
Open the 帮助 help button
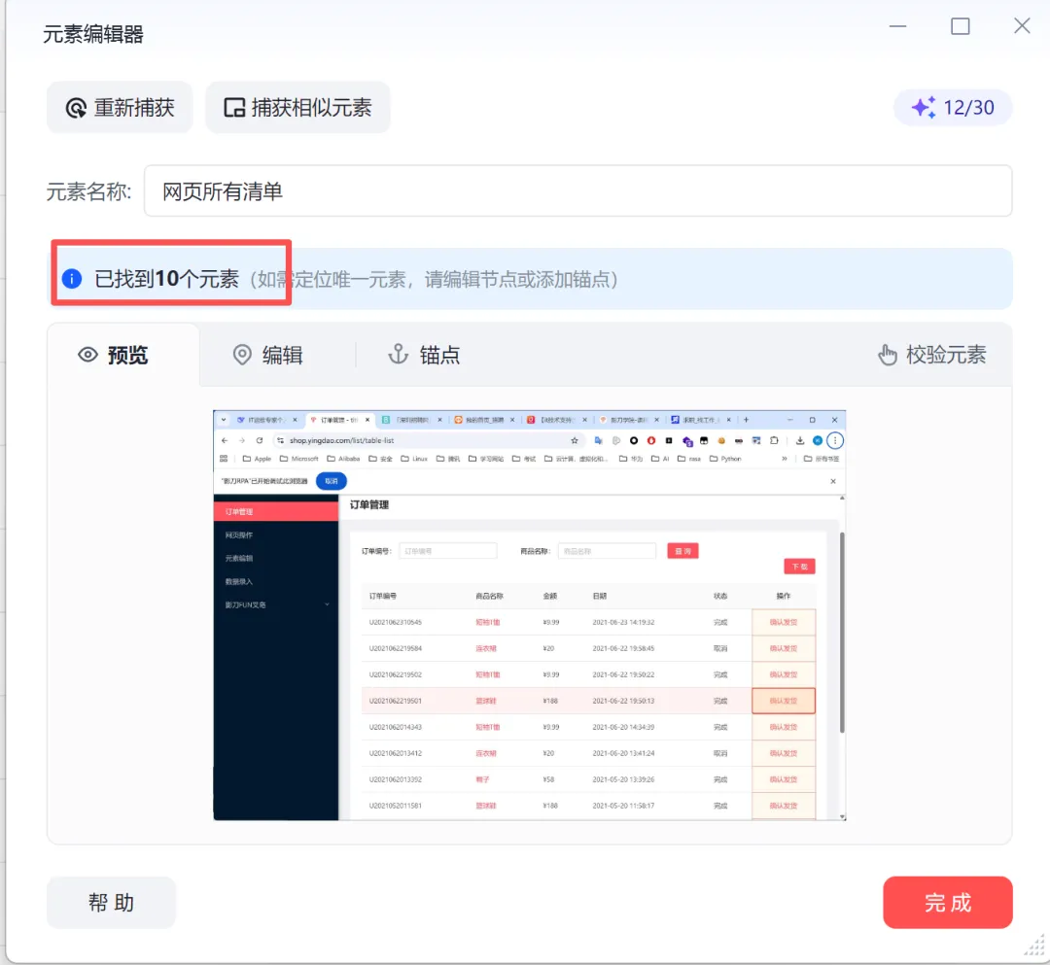click(x=111, y=903)
